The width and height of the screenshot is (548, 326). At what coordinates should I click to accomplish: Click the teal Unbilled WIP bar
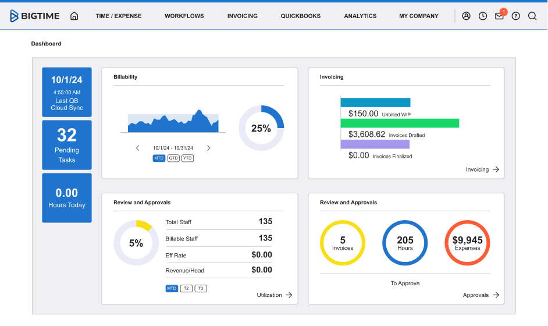tap(375, 102)
